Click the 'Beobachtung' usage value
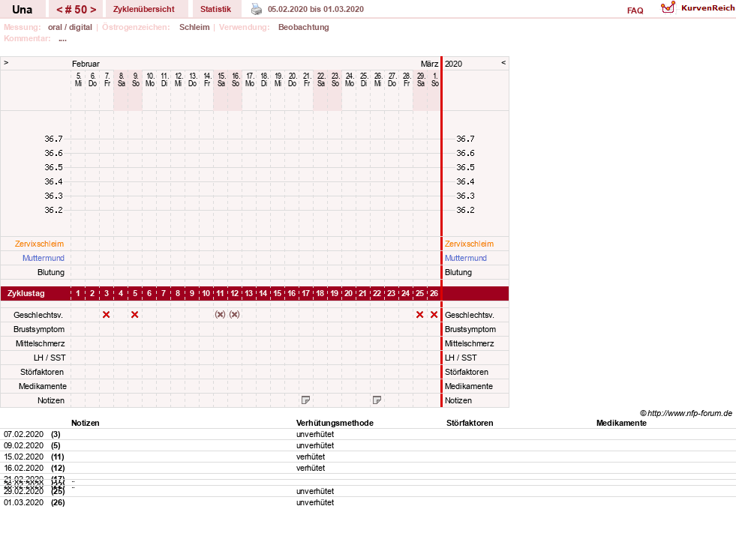This screenshot has height=557, width=736. coord(304,27)
